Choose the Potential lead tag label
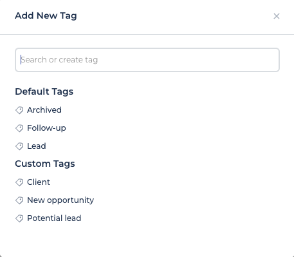 pyautogui.click(x=54, y=218)
